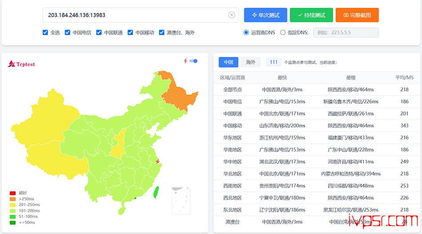Click the green 51-100ms legend swatch

pyautogui.click(x=12, y=217)
